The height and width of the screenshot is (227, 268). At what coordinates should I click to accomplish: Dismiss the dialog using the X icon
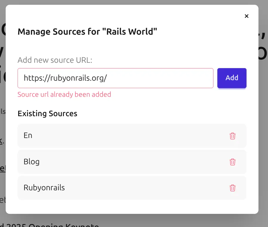point(247,16)
